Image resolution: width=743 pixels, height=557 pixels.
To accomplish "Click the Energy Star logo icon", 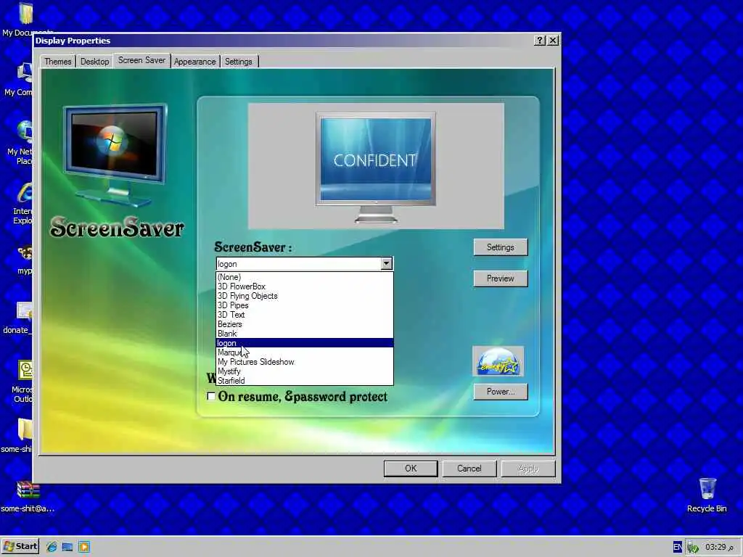I will 498,361.
